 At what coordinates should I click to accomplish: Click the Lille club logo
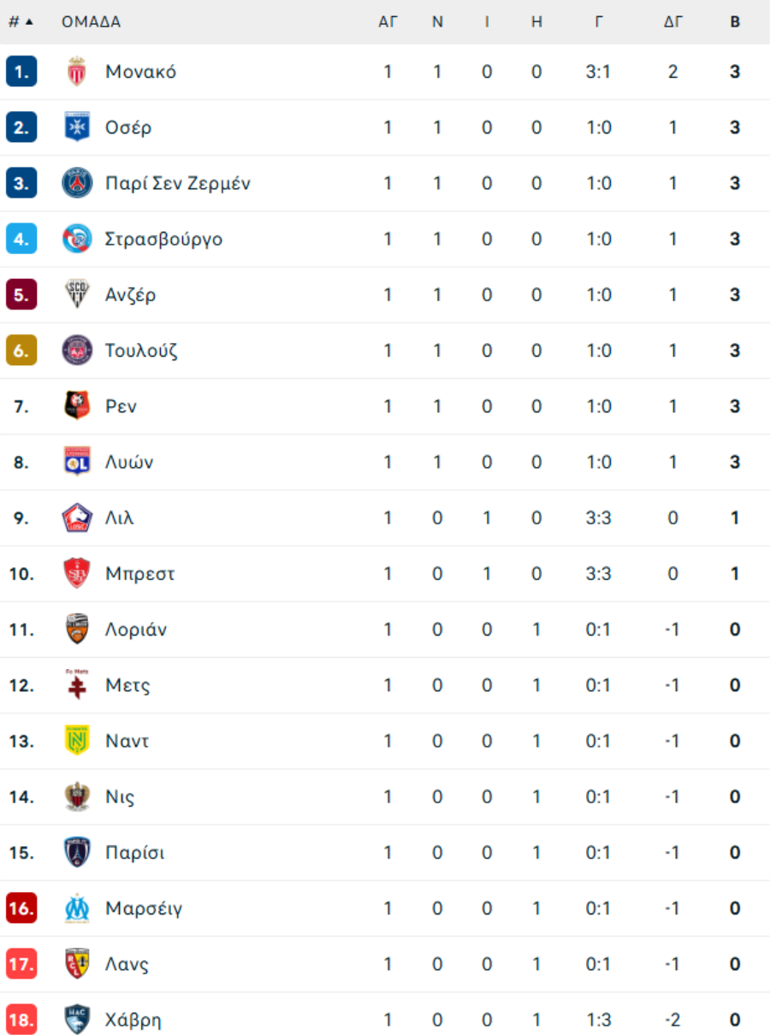coord(77,517)
